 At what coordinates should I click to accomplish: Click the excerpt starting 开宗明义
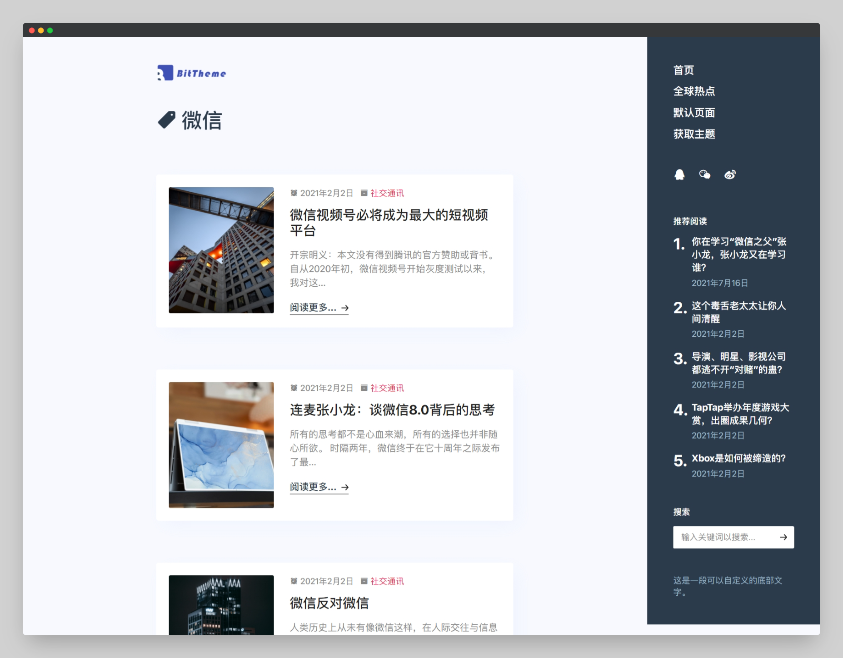click(x=393, y=269)
